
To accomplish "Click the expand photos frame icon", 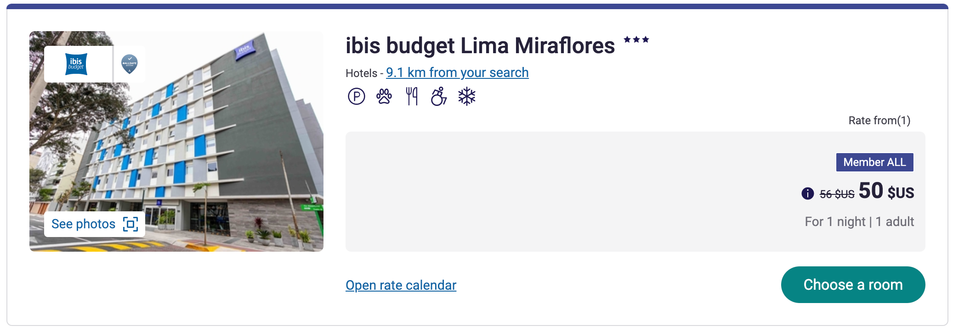I will 130,224.
